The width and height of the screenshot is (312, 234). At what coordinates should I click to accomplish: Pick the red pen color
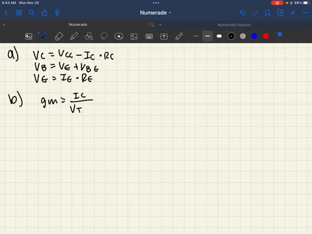[266, 36]
